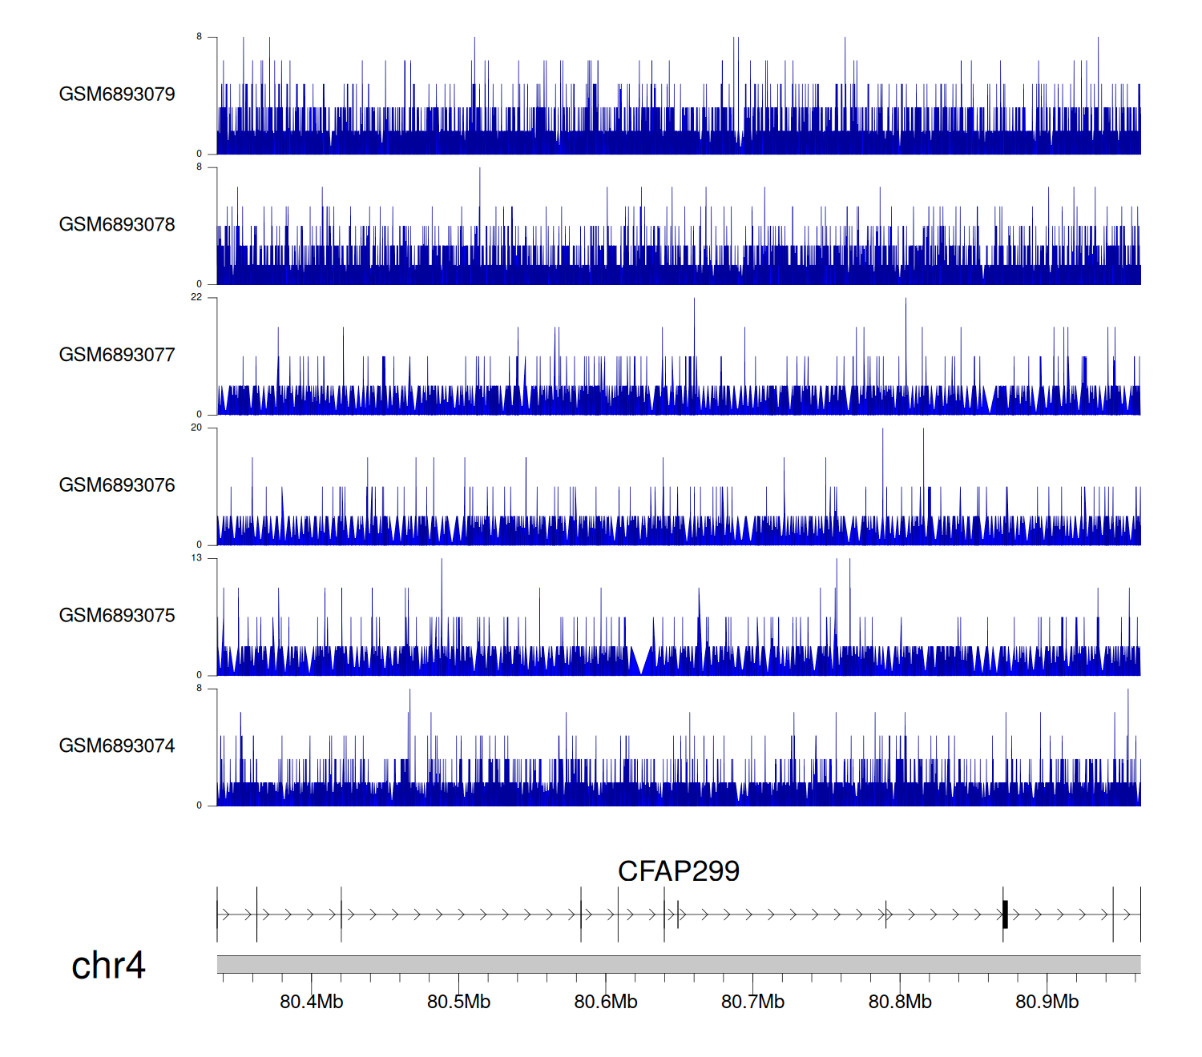This screenshot has height=1057, width=1202.
Task: Click the CFAP299 gene name
Action: [x=678, y=871]
